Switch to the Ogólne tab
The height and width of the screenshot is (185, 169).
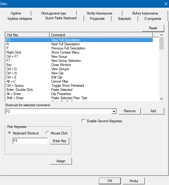16,13
